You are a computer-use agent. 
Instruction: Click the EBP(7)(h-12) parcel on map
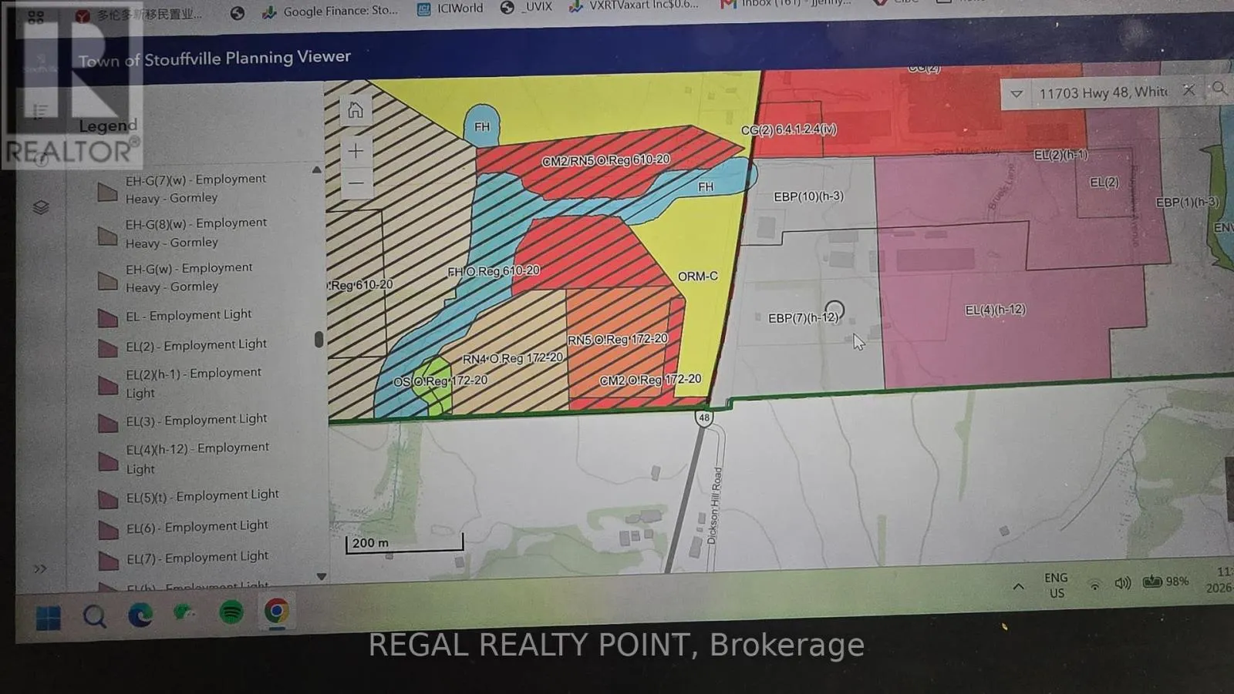(802, 317)
